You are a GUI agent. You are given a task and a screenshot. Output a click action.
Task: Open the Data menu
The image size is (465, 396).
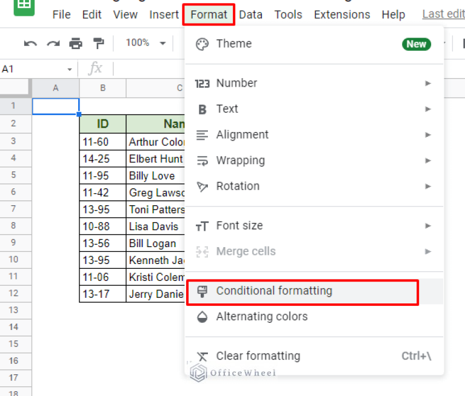click(250, 15)
